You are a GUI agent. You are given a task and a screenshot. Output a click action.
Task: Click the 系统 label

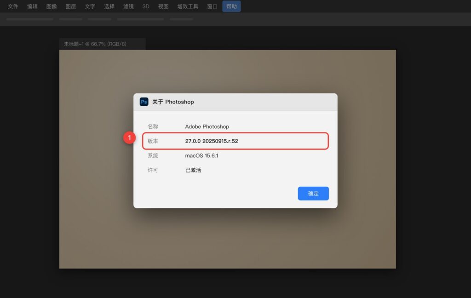pos(153,155)
